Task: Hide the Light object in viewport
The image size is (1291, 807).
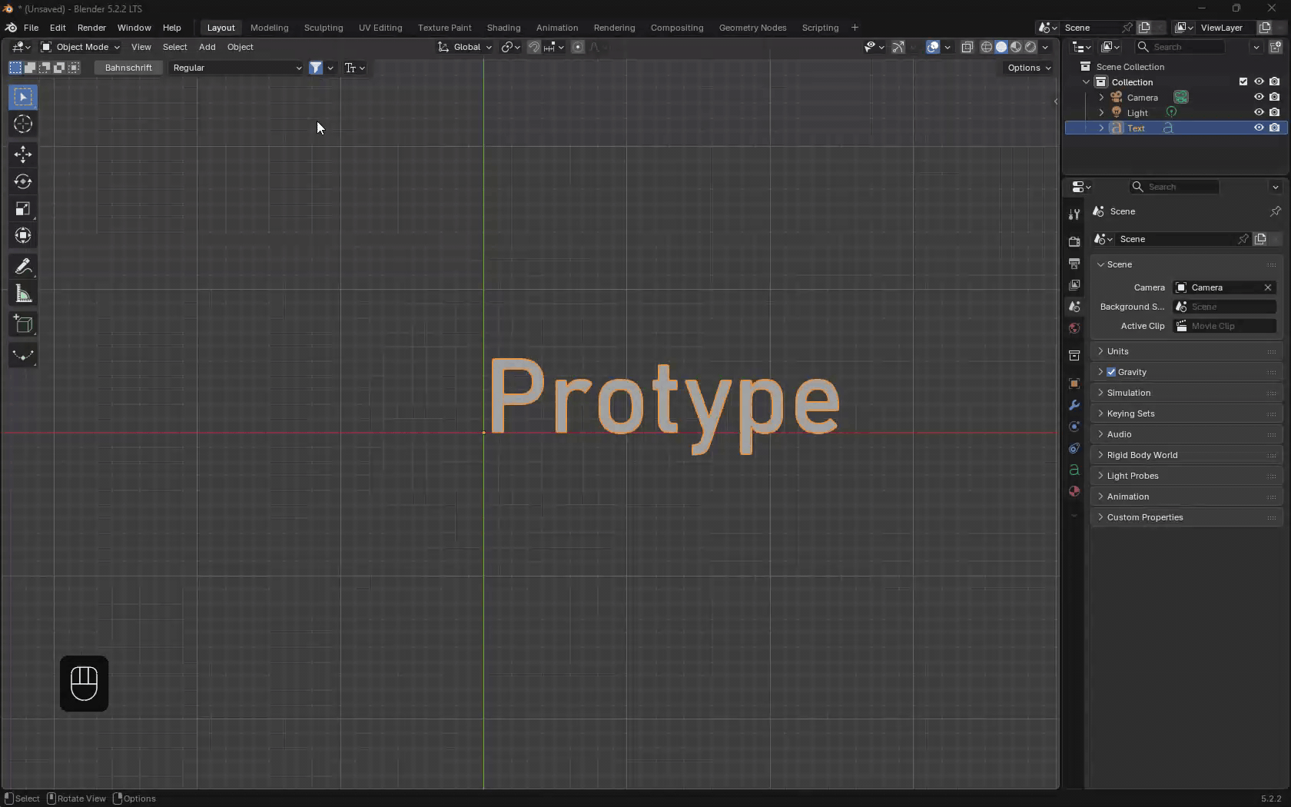Action: click(1259, 112)
